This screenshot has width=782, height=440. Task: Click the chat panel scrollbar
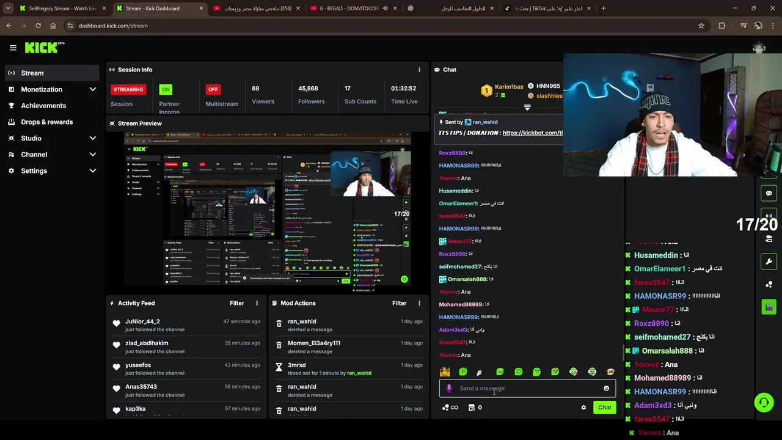[623, 353]
